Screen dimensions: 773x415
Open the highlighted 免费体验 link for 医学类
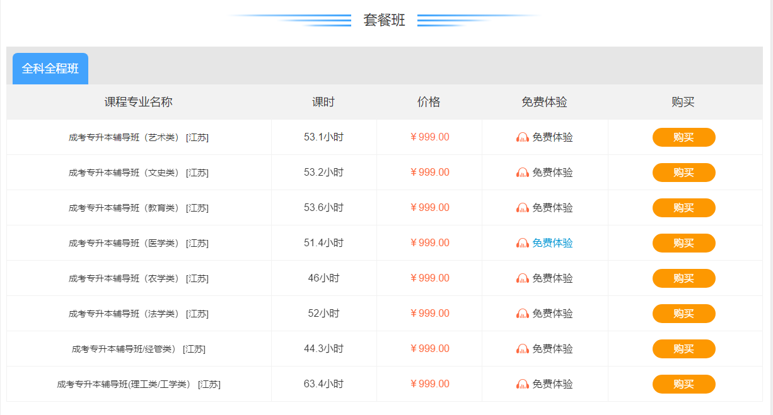click(552, 243)
